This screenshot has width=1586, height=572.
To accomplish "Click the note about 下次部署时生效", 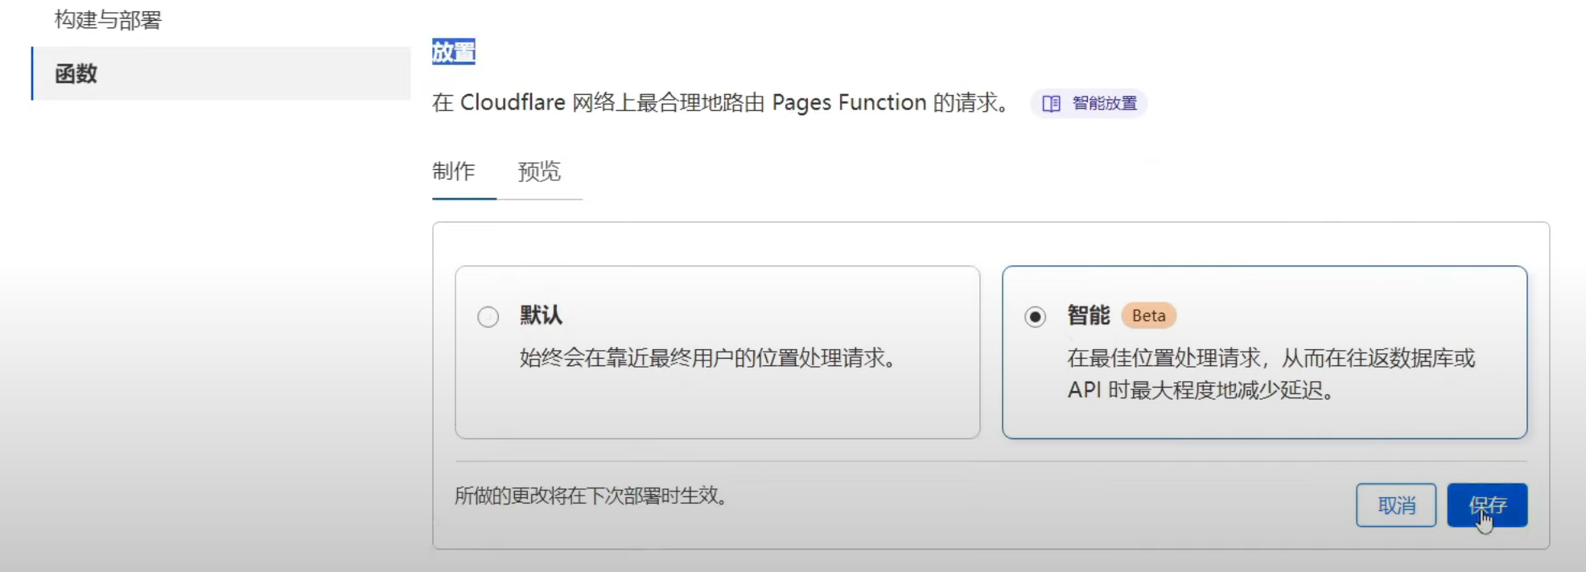I will [591, 496].
